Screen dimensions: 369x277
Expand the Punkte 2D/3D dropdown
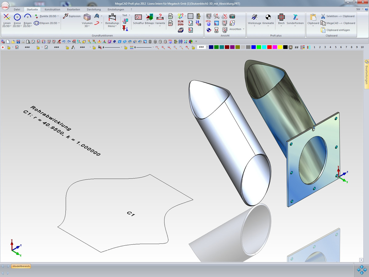click(x=58, y=16)
